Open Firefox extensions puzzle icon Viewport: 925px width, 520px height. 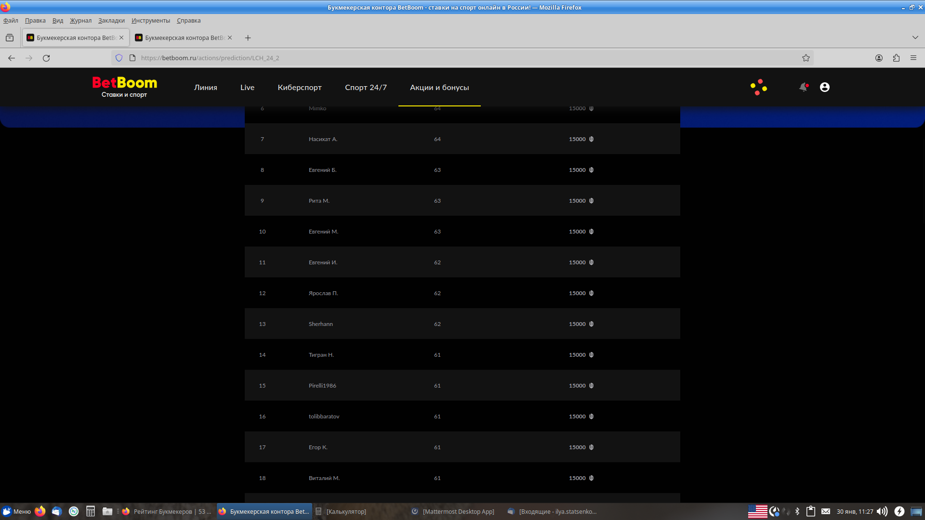click(896, 58)
